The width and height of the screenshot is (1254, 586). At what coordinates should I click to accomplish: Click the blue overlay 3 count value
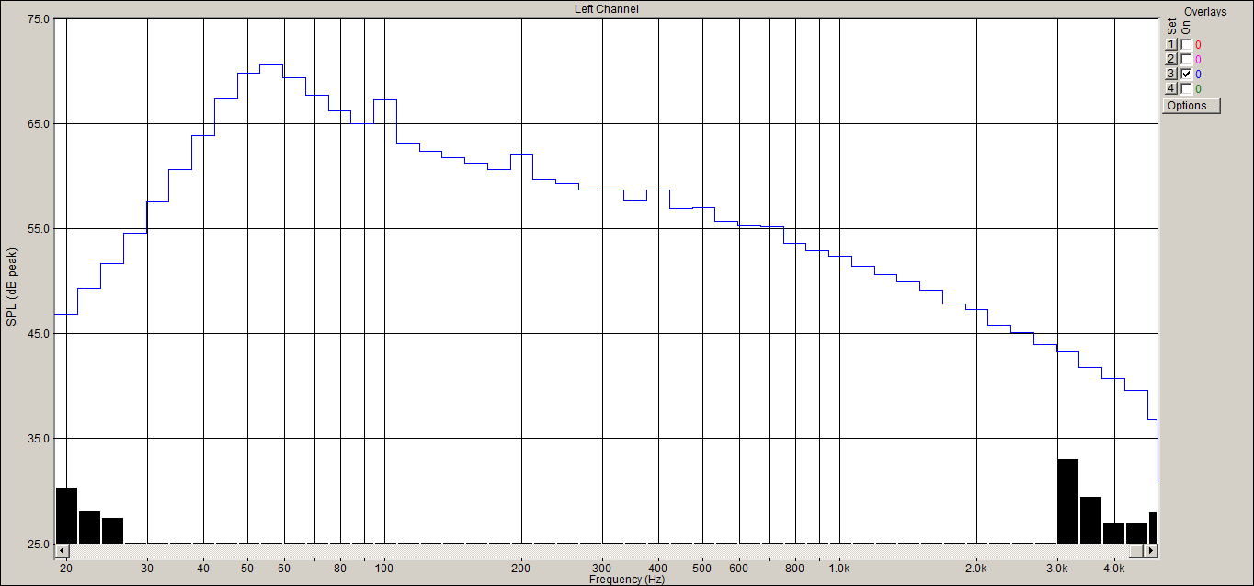tap(1198, 74)
